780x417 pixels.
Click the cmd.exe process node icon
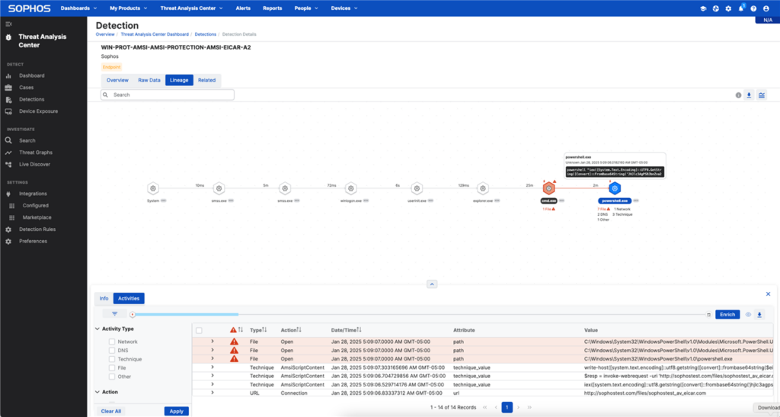pyautogui.click(x=548, y=188)
